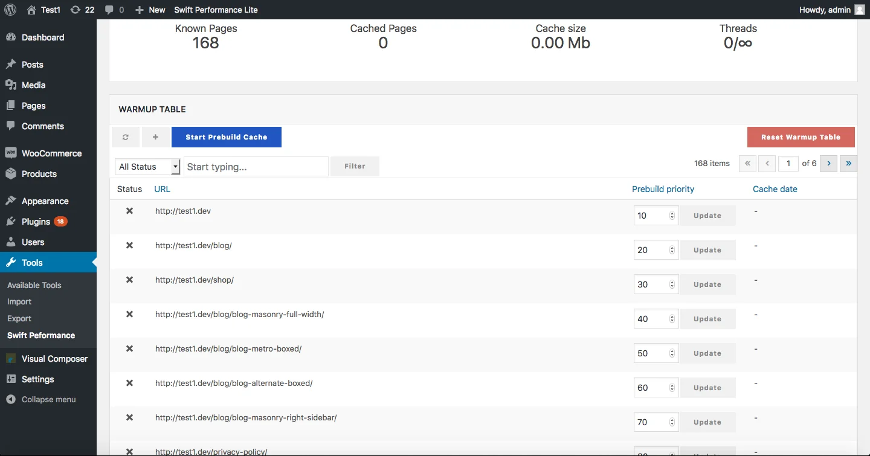Jump to the last page of warmup results
Image resolution: width=870 pixels, height=456 pixels.
tap(848, 163)
